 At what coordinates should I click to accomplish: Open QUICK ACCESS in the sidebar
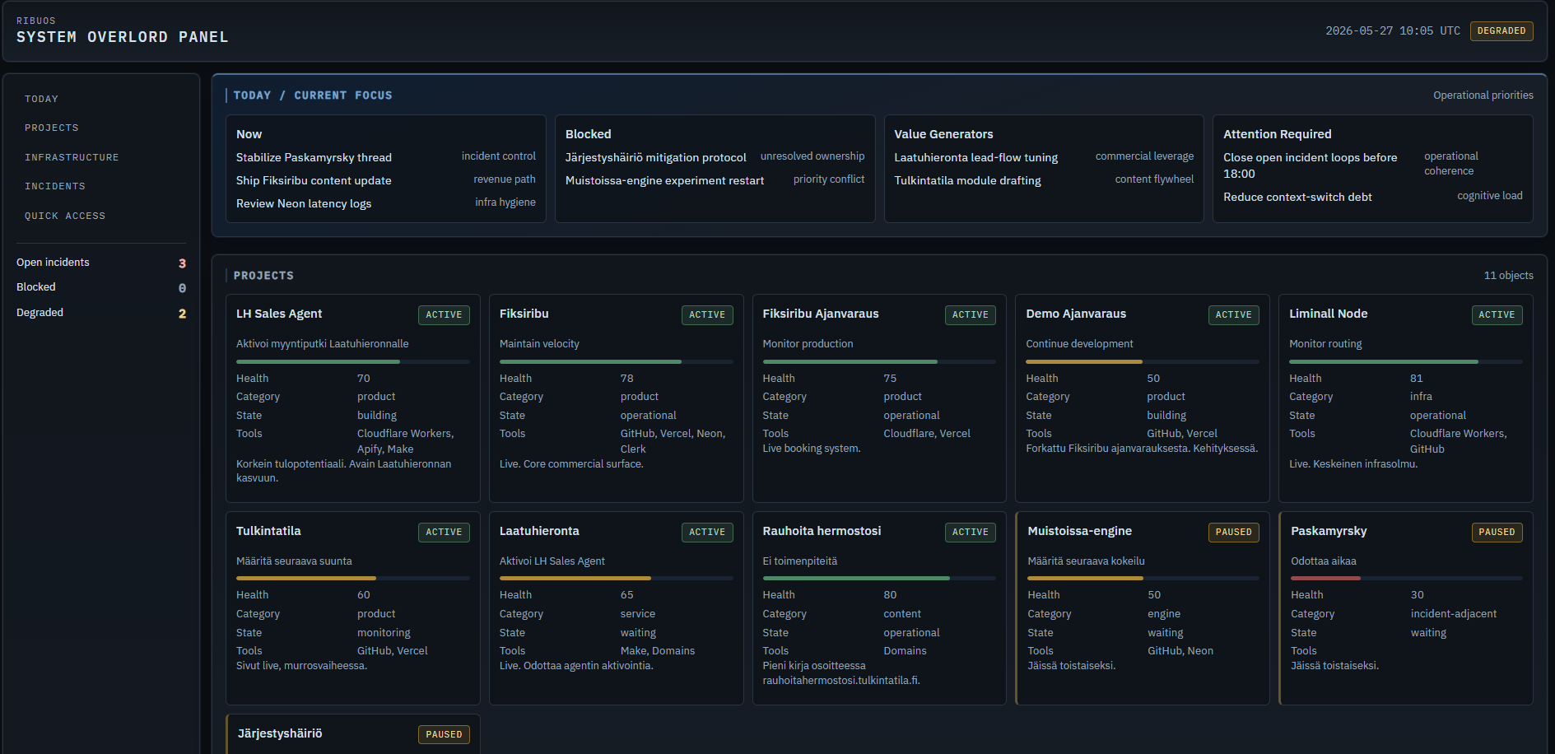tap(65, 216)
